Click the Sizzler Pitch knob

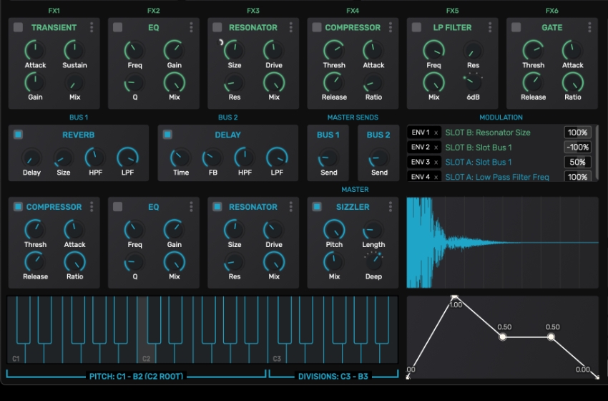[334, 229]
